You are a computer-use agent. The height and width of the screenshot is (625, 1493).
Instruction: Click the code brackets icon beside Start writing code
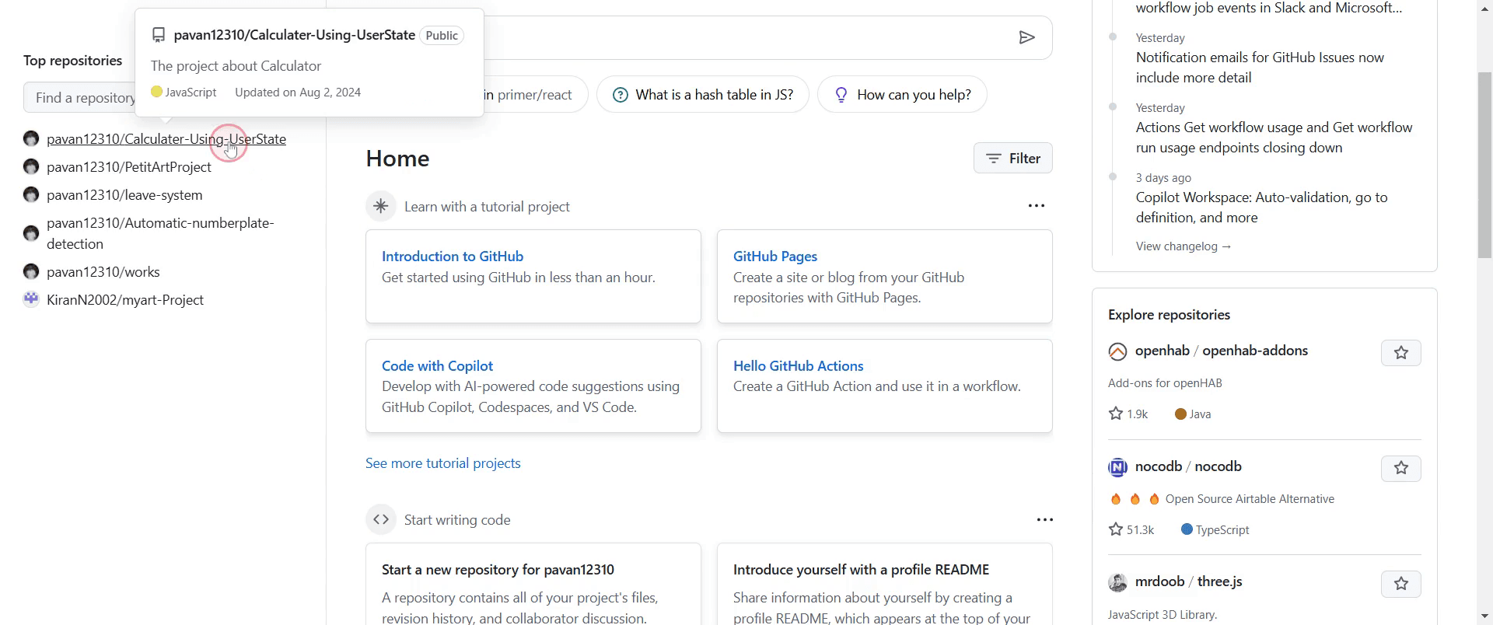point(381,519)
